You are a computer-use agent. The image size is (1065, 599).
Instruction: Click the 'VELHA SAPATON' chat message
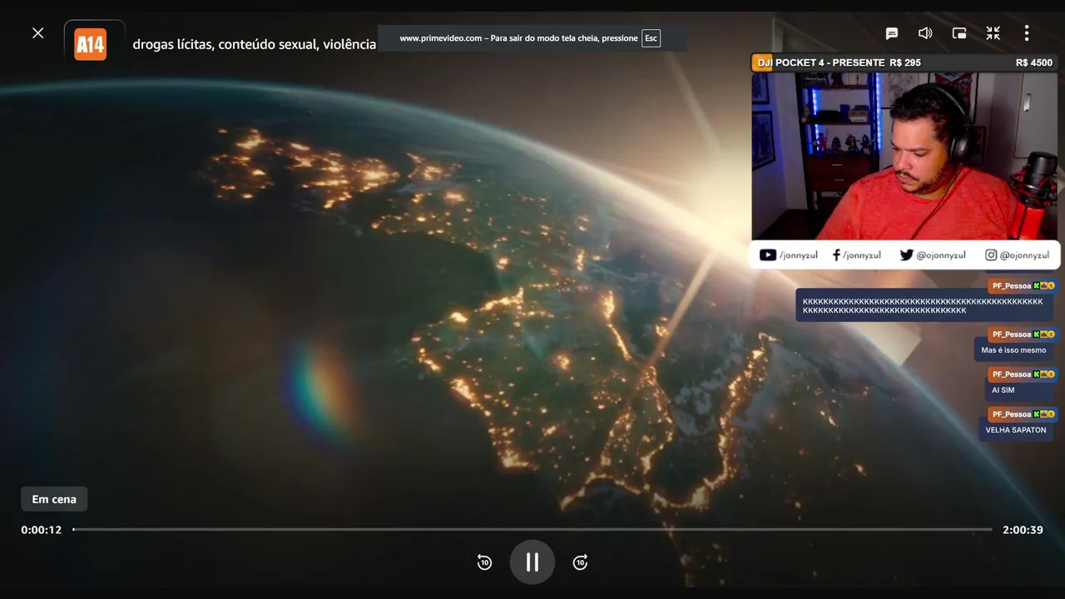[x=1016, y=430]
